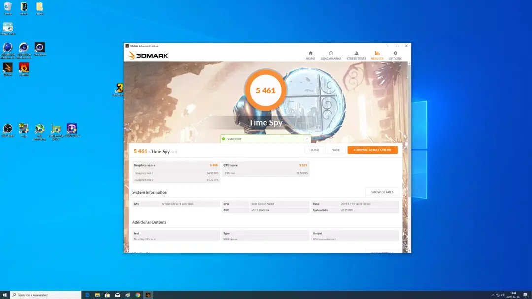532x299 pixels.
Task: Open Google Chrome from the taskbar
Action: (138, 295)
